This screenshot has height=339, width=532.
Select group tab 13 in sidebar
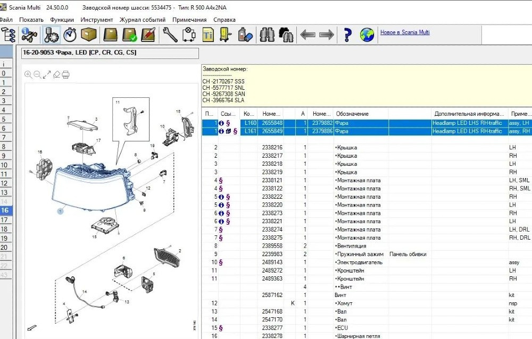click(6, 192)
